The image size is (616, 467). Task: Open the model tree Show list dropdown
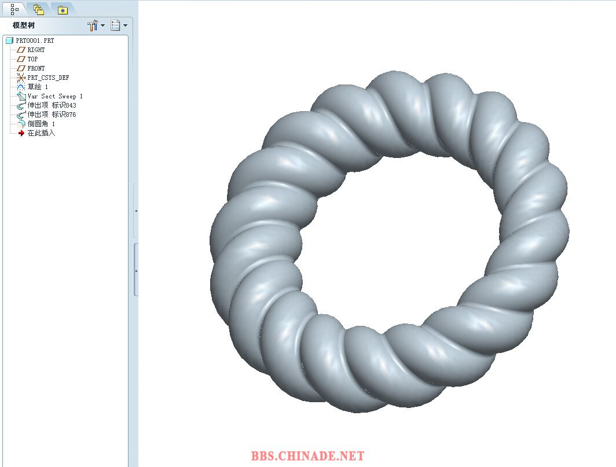(125, 25)
